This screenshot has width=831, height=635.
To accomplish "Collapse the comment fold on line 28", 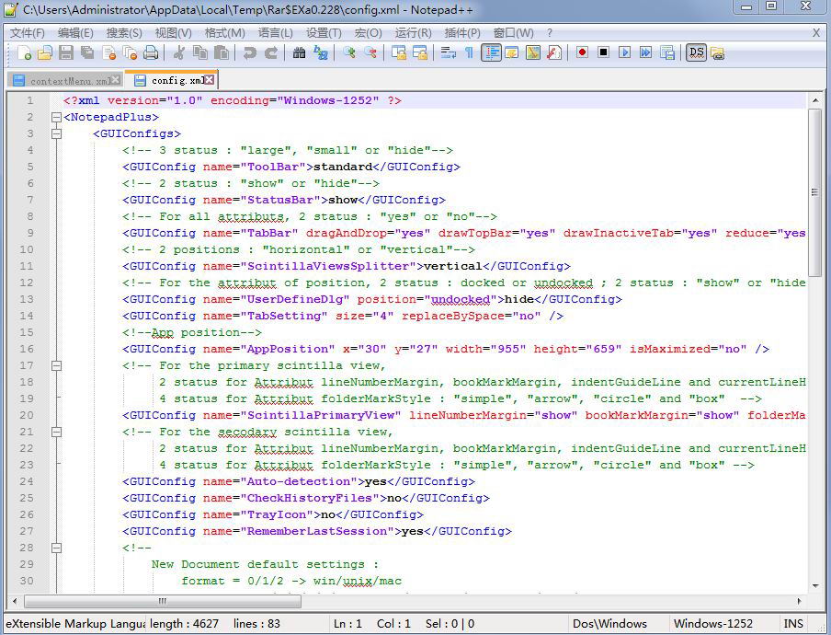I will click(x=57, y=548).
